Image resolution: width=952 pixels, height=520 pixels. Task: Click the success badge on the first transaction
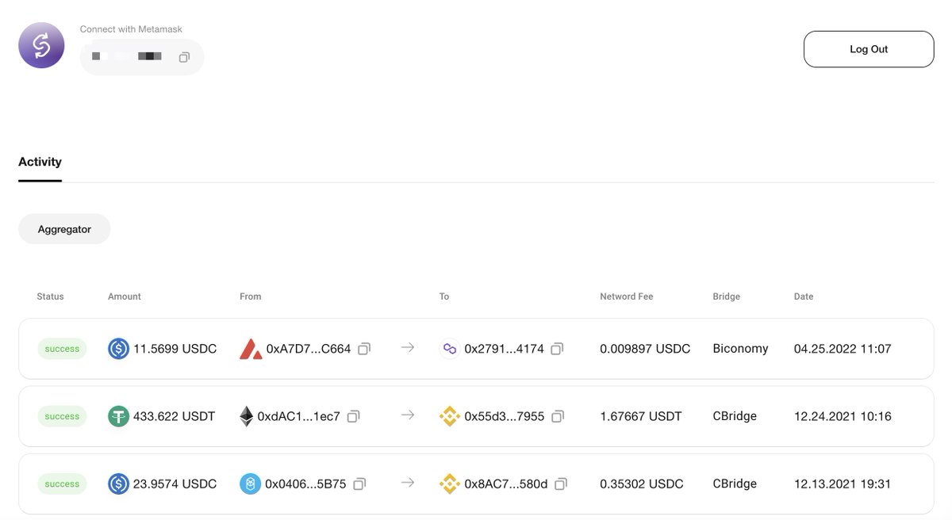62,349
